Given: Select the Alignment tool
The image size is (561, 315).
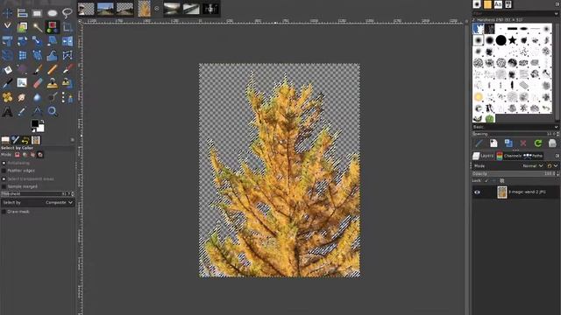Looking at the screenshot, I should pyautogui.click(x=22, y=13).
